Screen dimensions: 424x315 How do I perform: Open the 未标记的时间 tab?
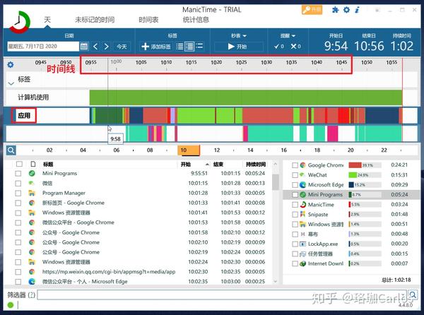(95, 20)
